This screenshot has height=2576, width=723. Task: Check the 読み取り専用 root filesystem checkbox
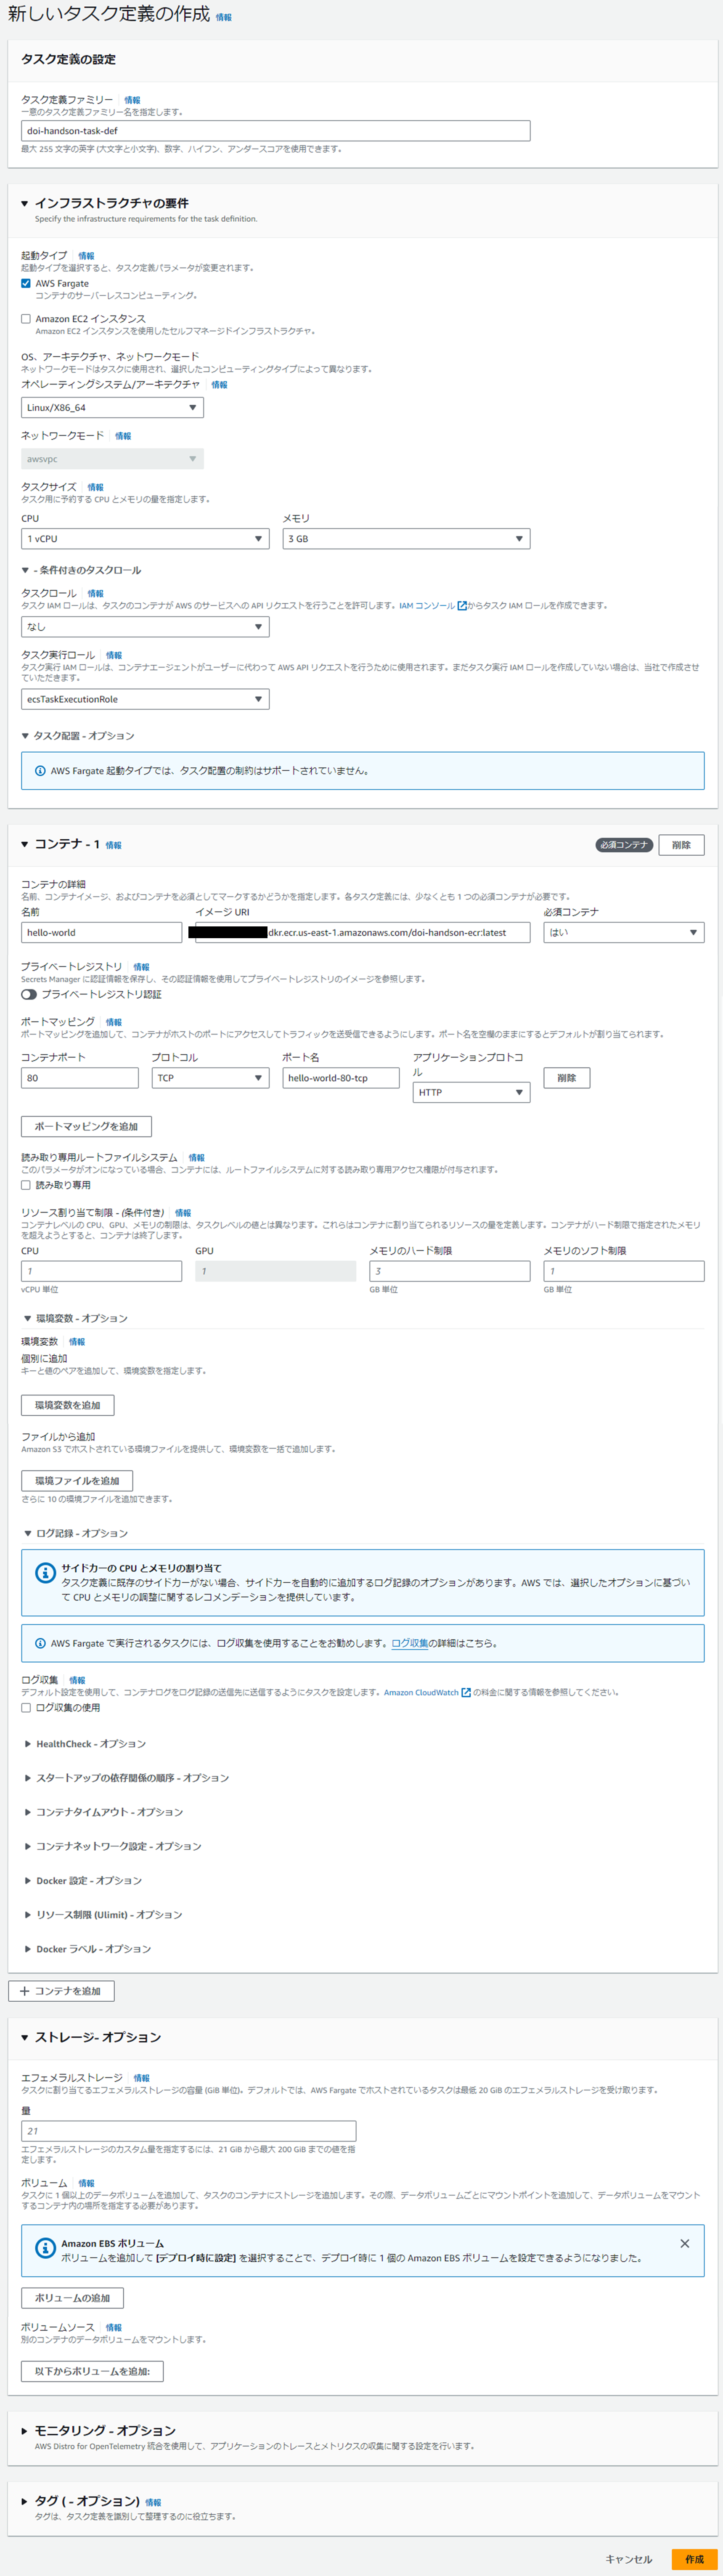[x=26, y=1185]
